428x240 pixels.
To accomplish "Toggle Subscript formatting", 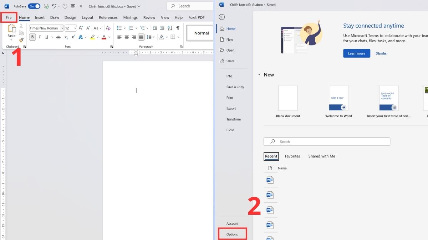I will tap(66, 37).
